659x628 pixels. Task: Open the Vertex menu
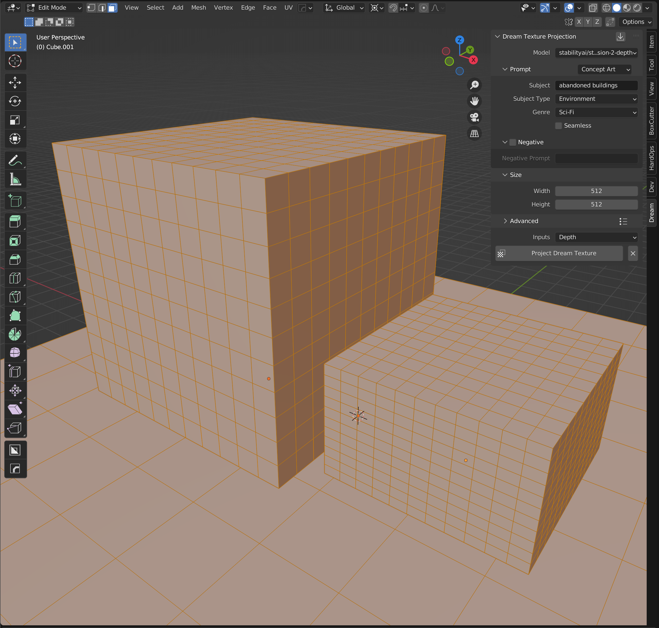(223, 8)
